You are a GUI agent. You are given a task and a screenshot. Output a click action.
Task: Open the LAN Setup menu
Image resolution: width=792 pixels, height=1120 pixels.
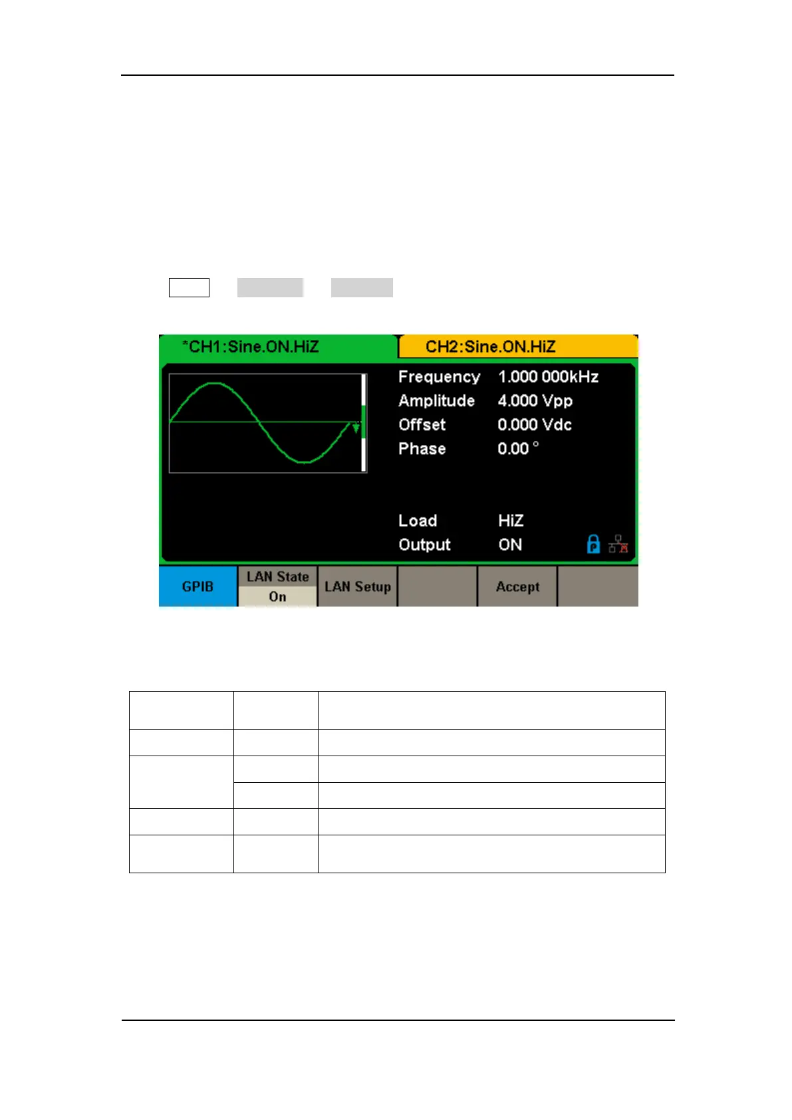[358, 587]
